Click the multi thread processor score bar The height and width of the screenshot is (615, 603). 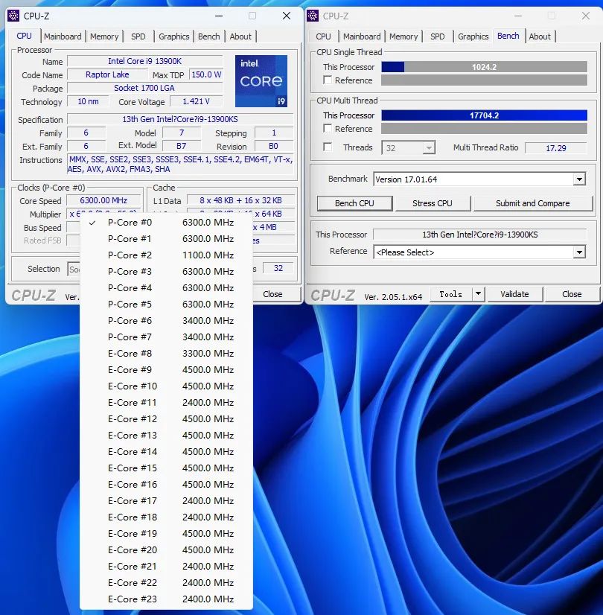click(484, 115)
